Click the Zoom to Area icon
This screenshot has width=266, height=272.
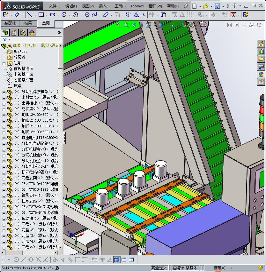click(x=126, y=25)
